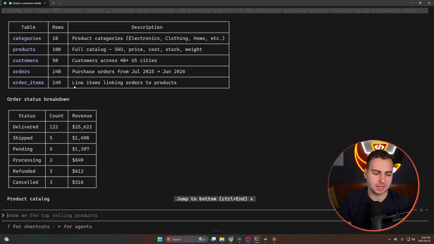The width and height of the screenshot is (434, 244).
Task: Click the microphone tray icon
Action: (x=402, y=239)
